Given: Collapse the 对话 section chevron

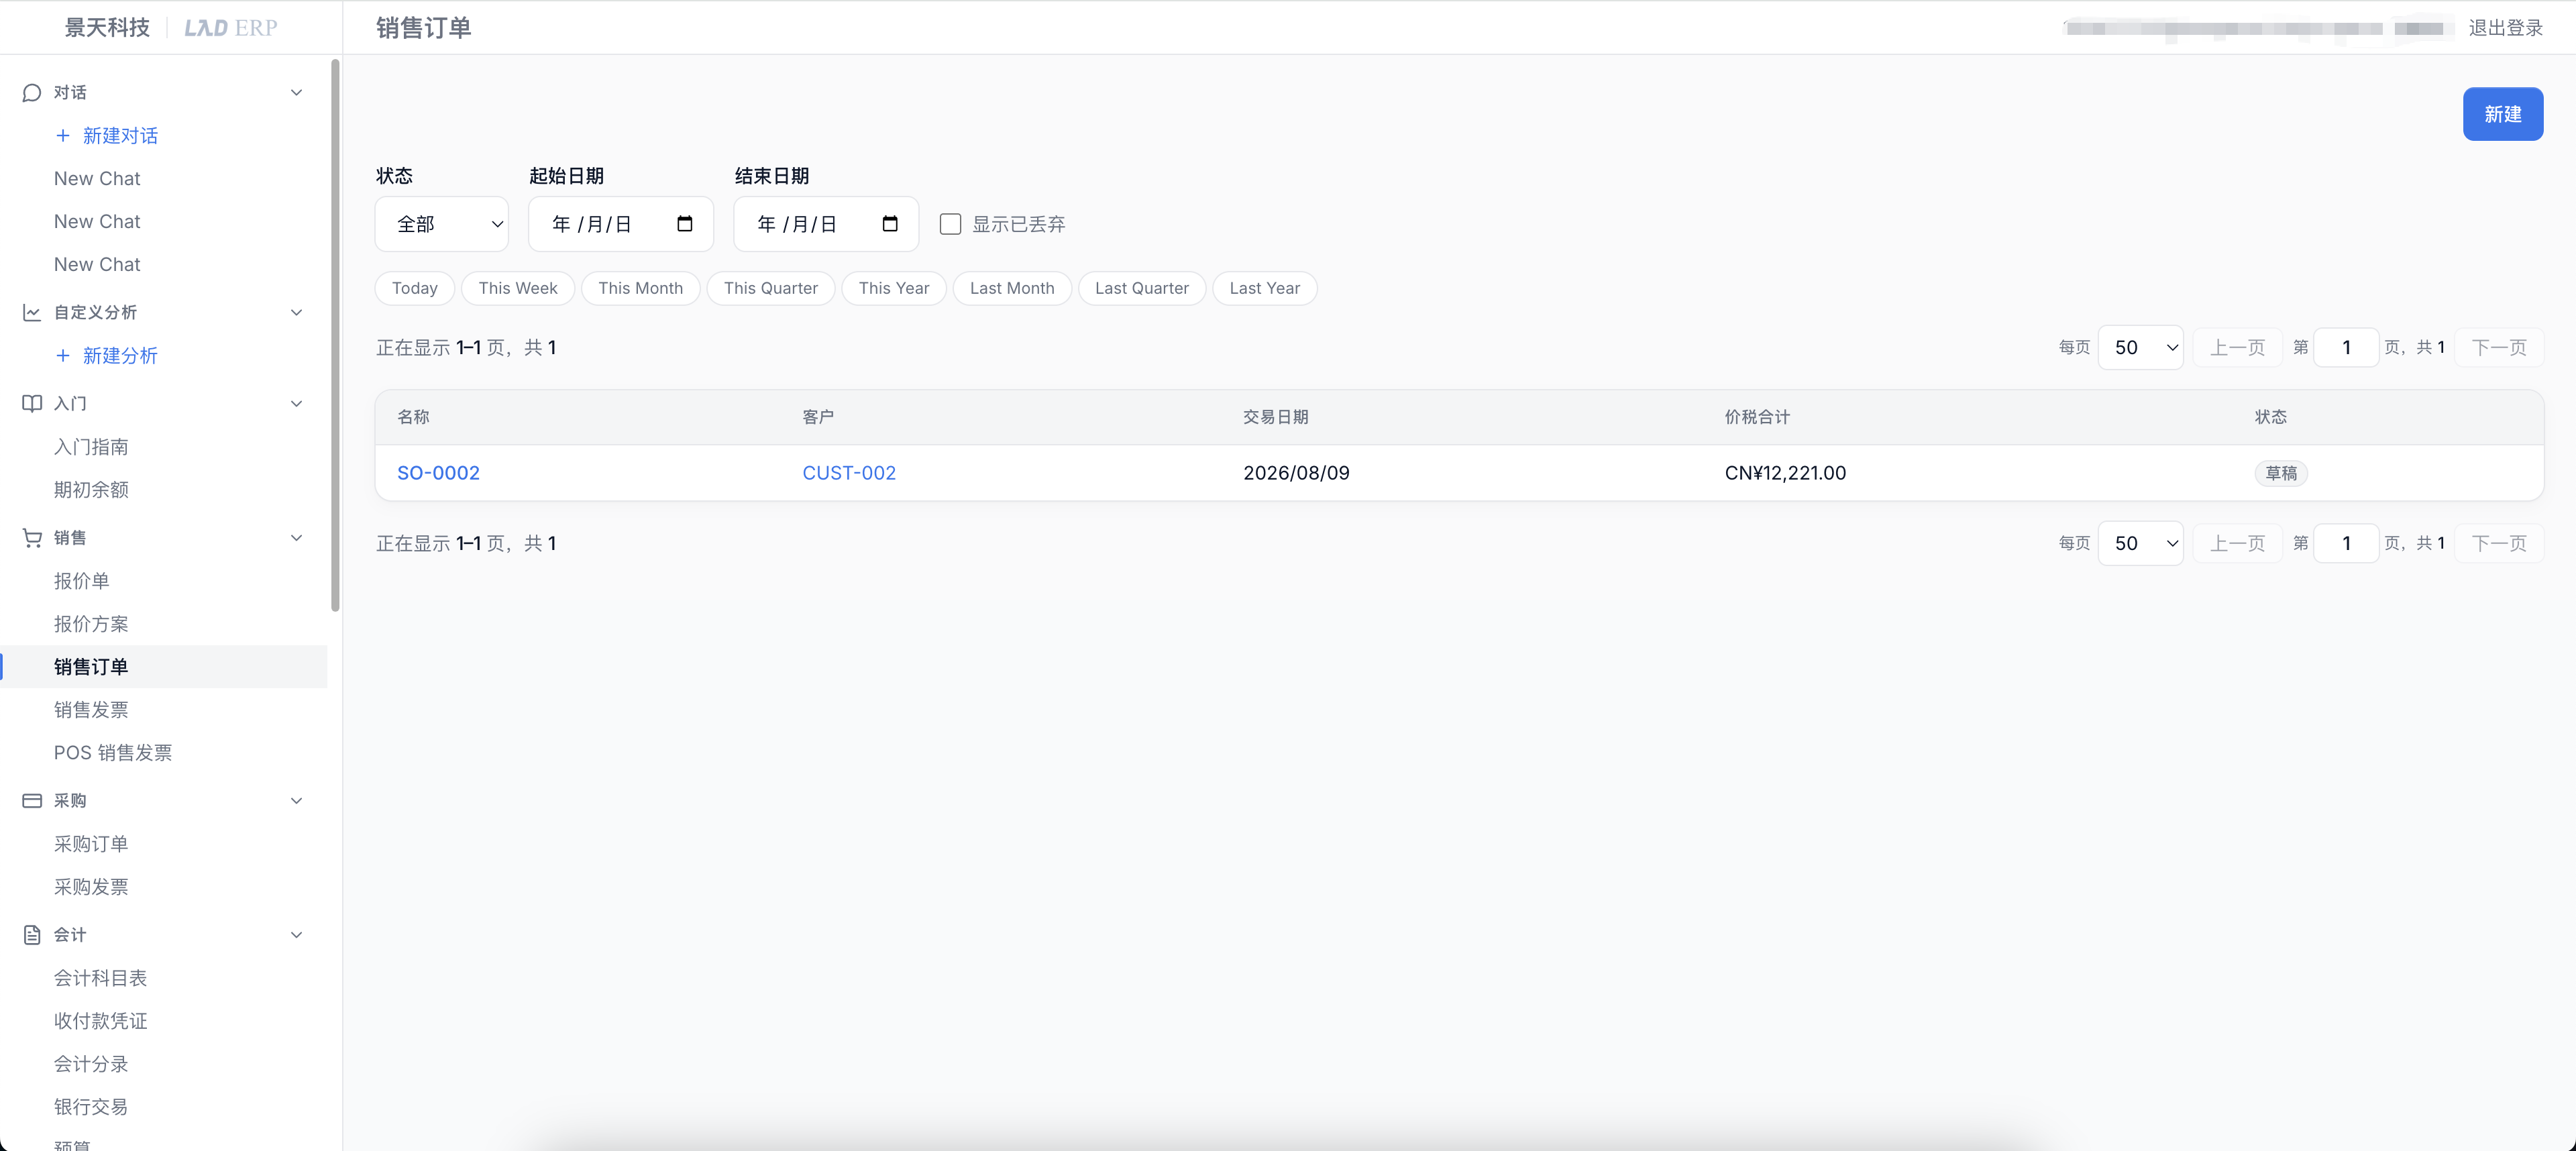Looking at the screenshot, I should click(x=296, y=92).
